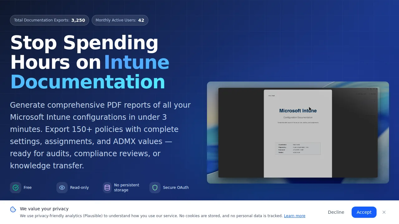The image size is (399, 224).
Task: Click the 'Secure OAuth' label
Action: pos(176,188)
